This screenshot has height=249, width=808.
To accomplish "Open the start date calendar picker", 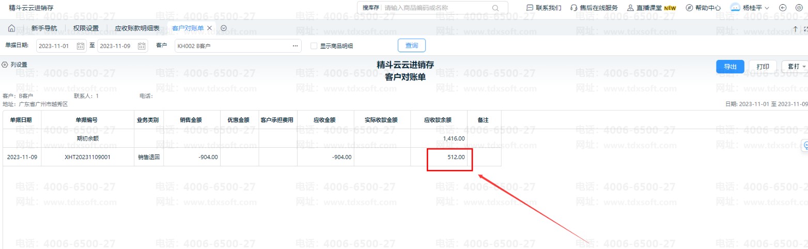I will point(81,46).
